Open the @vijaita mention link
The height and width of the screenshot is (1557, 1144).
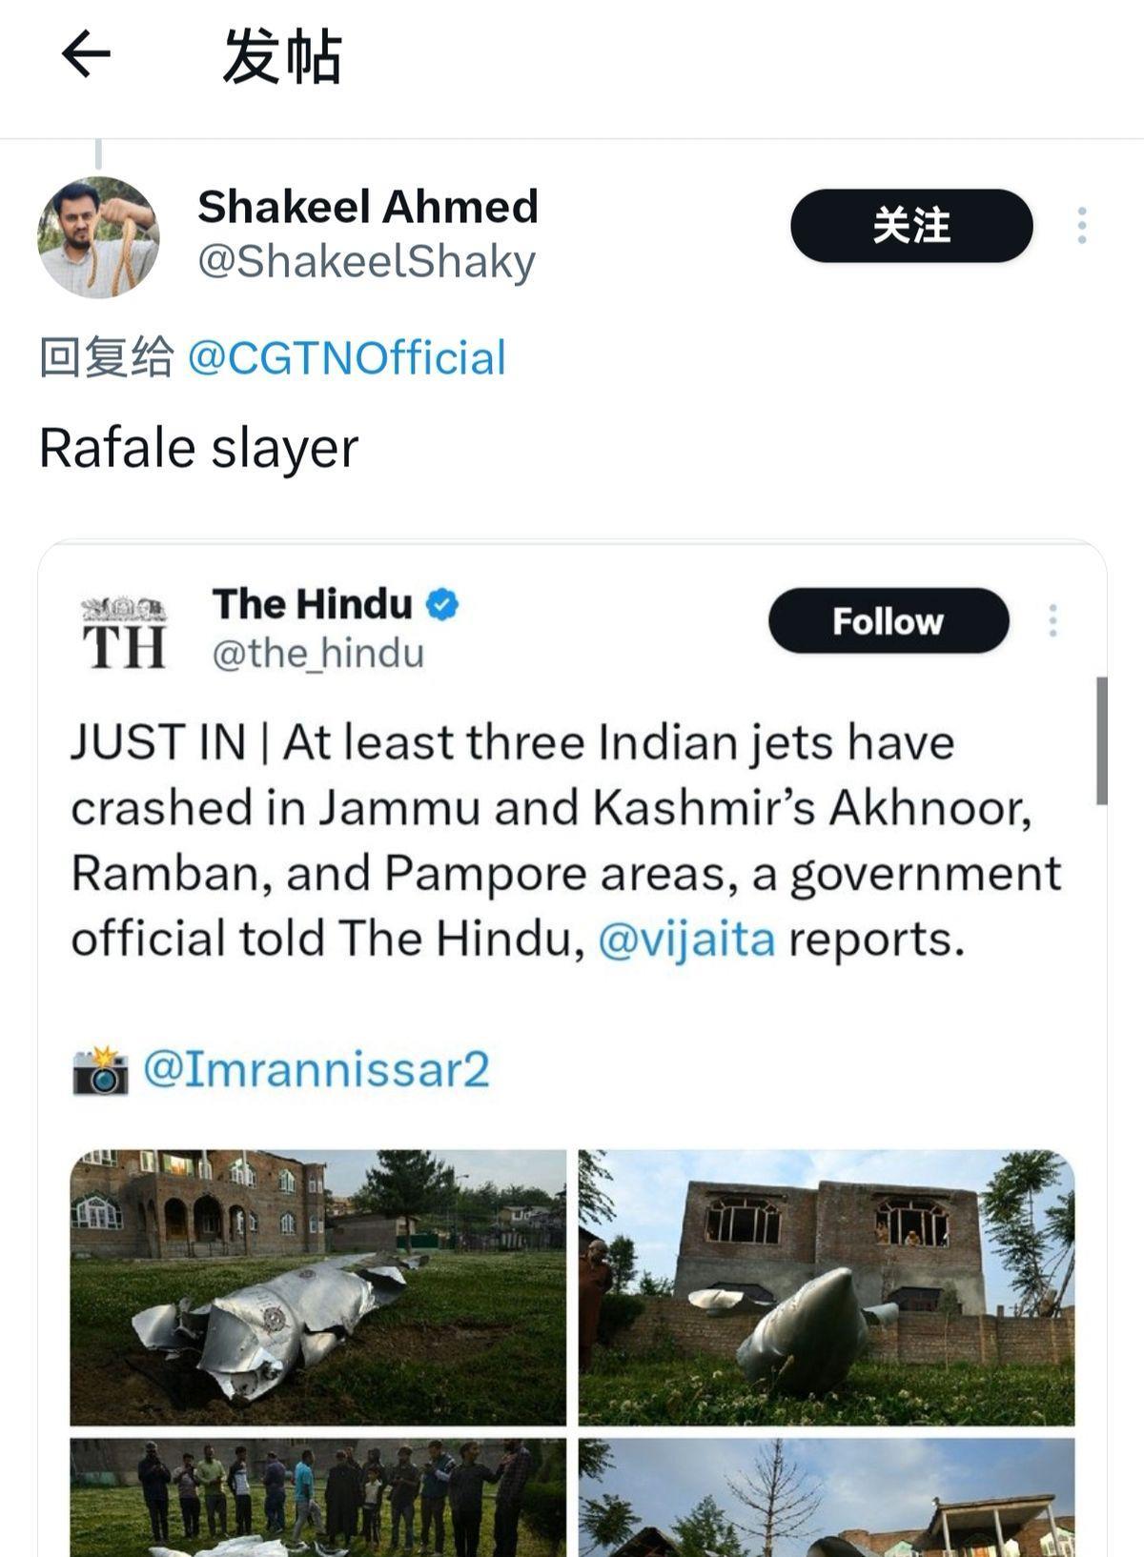[x=686, y=939]
